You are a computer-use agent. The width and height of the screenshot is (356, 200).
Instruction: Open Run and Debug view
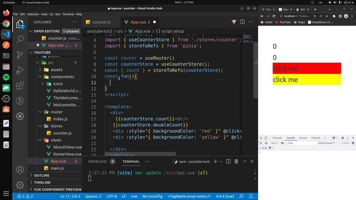coord(20,70)
